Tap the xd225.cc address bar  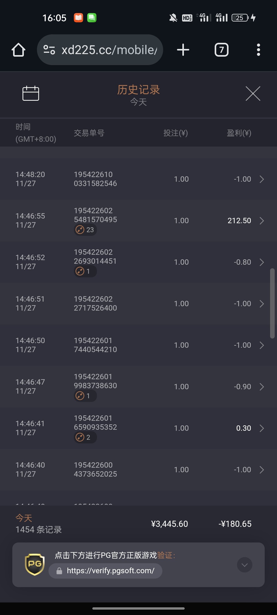point(109,50)
